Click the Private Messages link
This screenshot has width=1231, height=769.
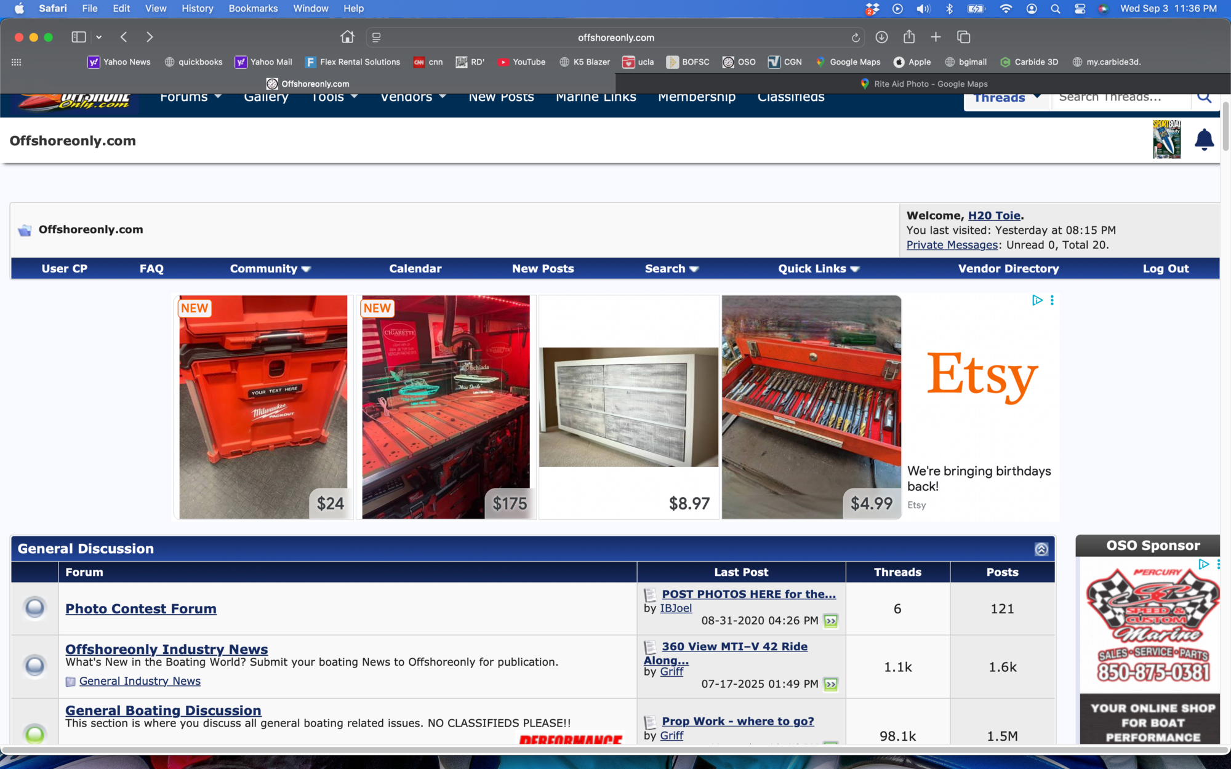[952, 245]
